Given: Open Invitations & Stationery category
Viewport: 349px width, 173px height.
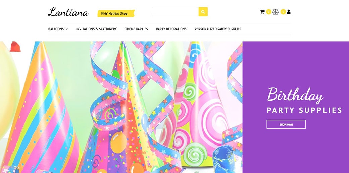Looking at the screenshot, I should [96, 29].
